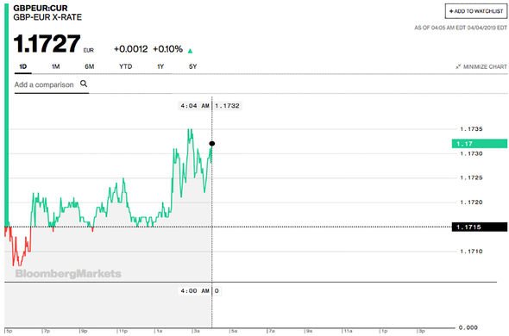Click the 1.1710 y-axis label
Screen dimensions: 509x336
(x=471, y=252)
